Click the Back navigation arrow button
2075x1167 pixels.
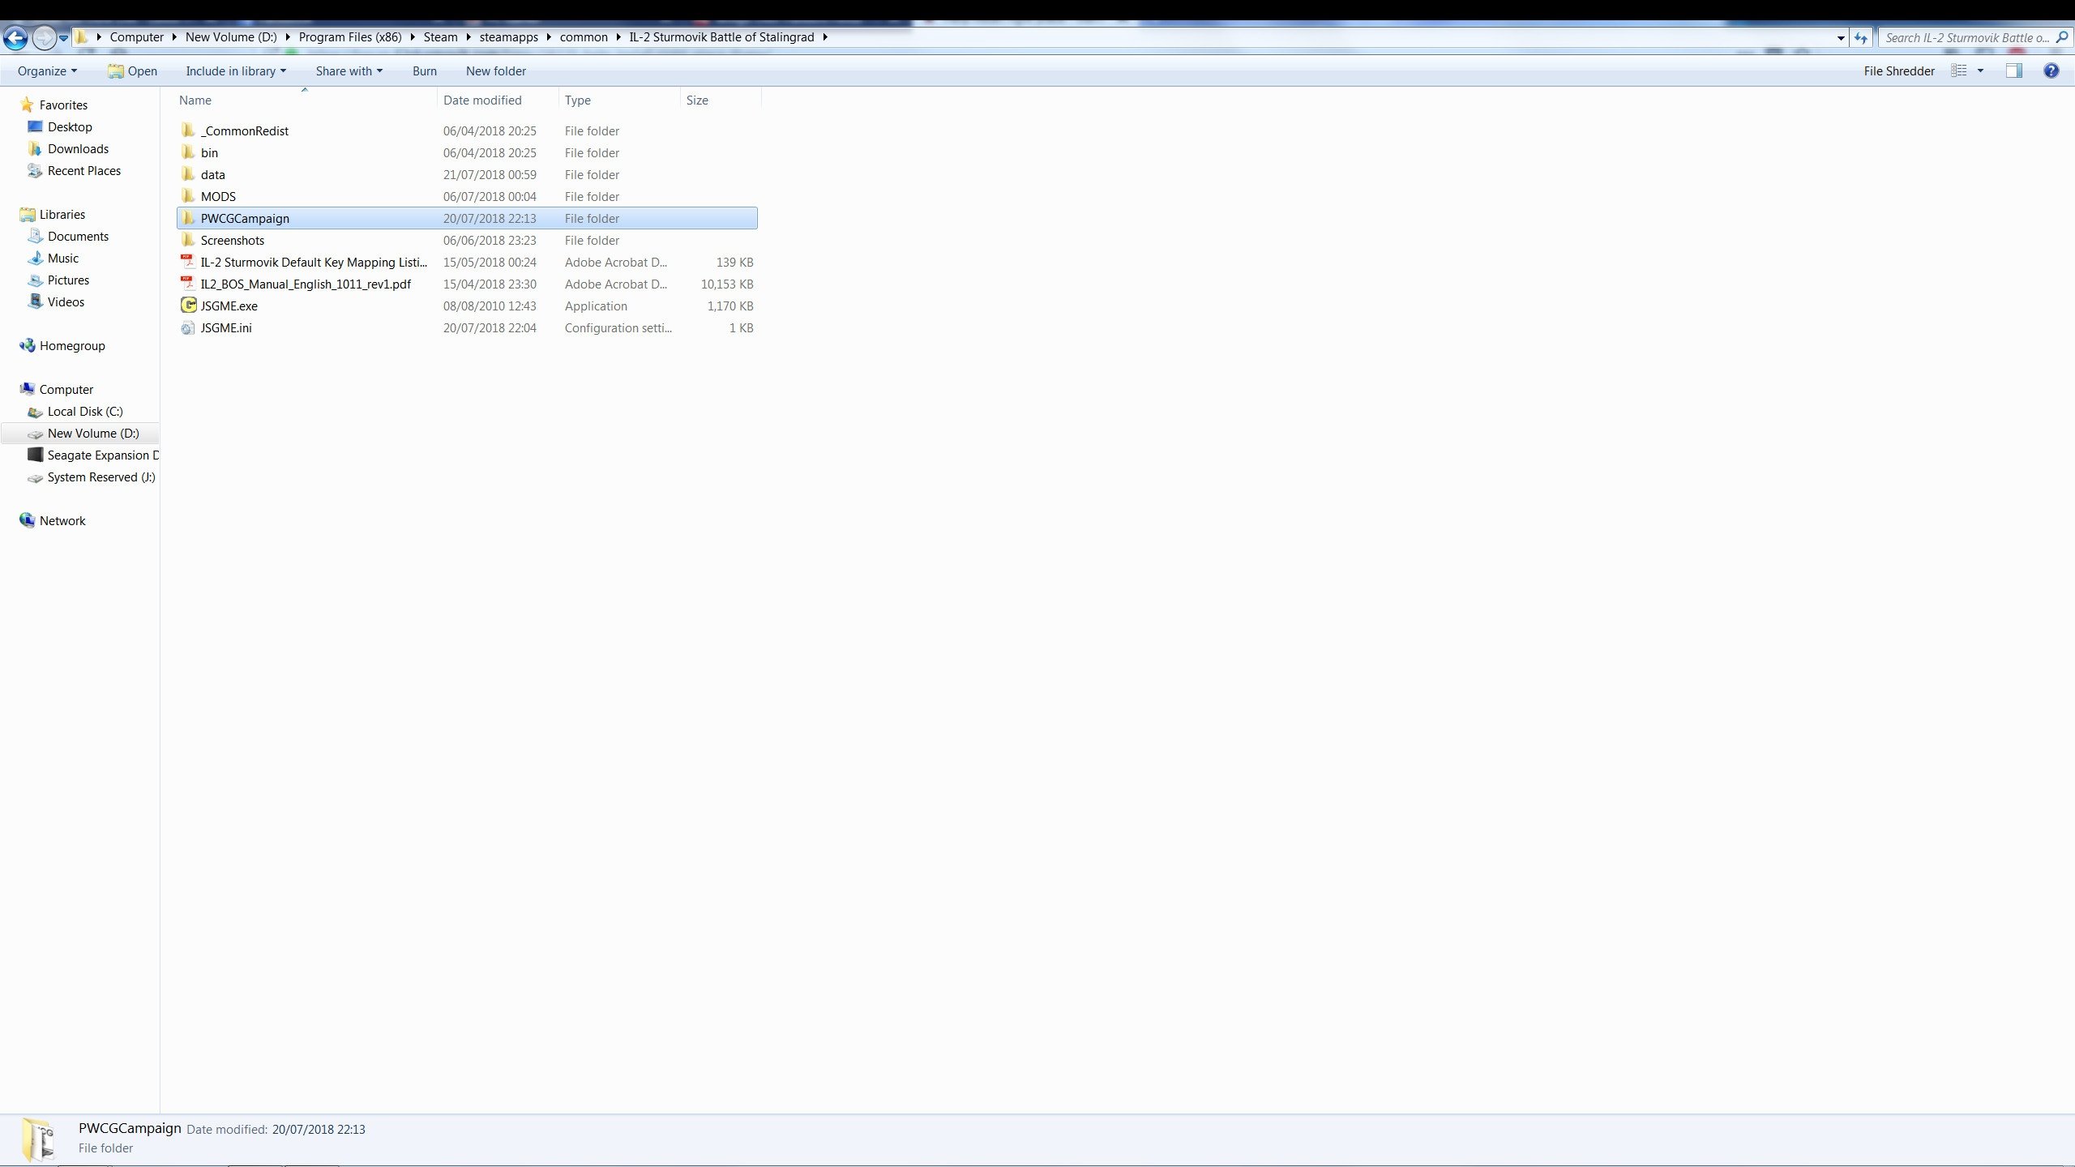coord(15,37)
